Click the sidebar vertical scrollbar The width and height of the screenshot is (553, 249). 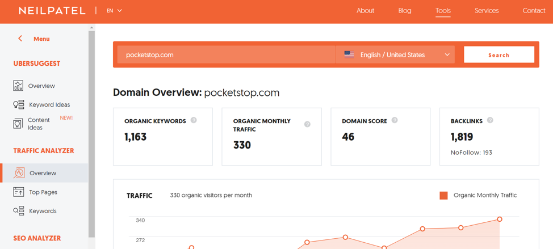point(91,130)
